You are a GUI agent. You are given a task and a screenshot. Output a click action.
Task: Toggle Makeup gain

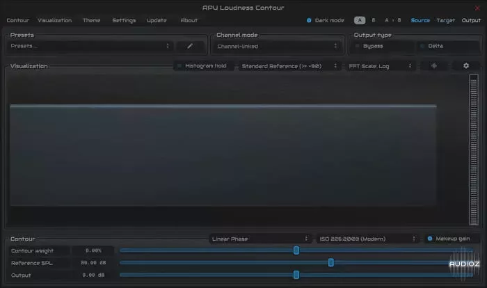(451, 239)
